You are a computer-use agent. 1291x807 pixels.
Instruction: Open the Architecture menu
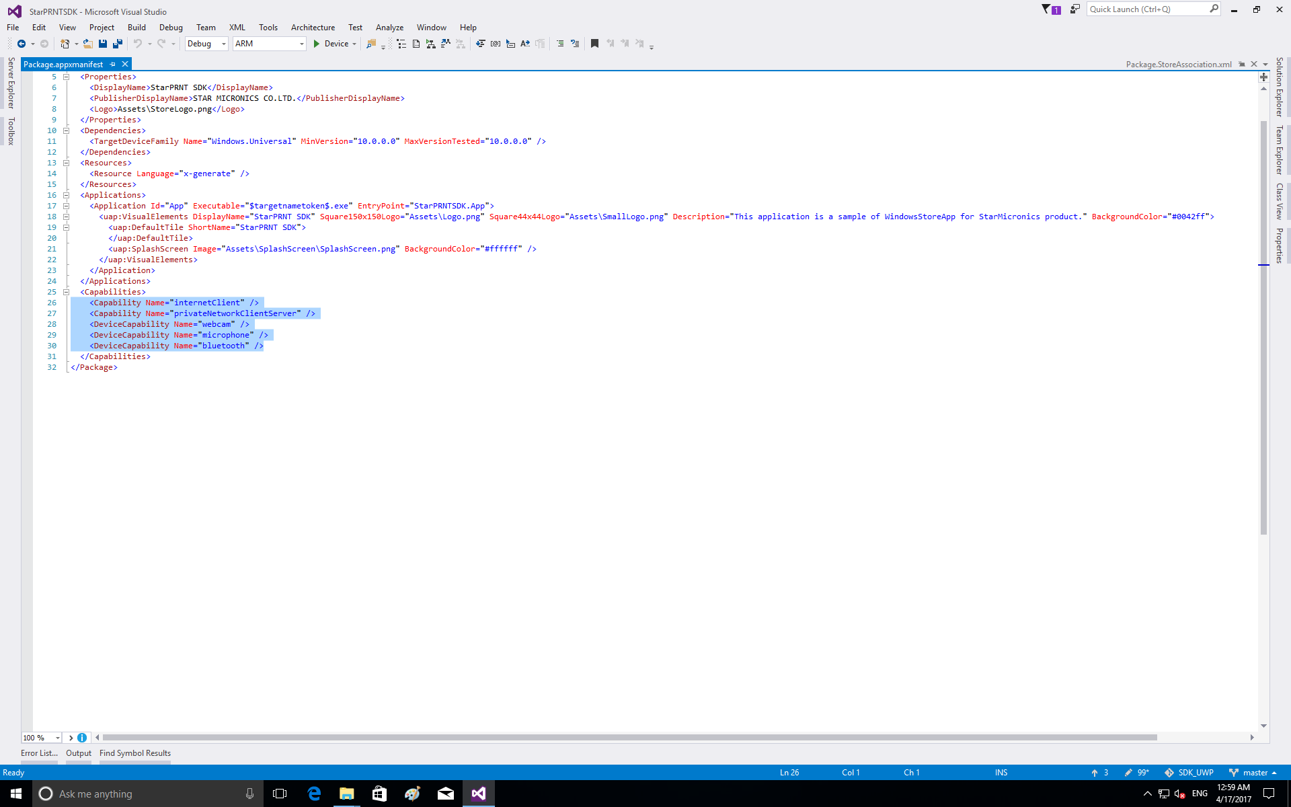pos(313,28)
